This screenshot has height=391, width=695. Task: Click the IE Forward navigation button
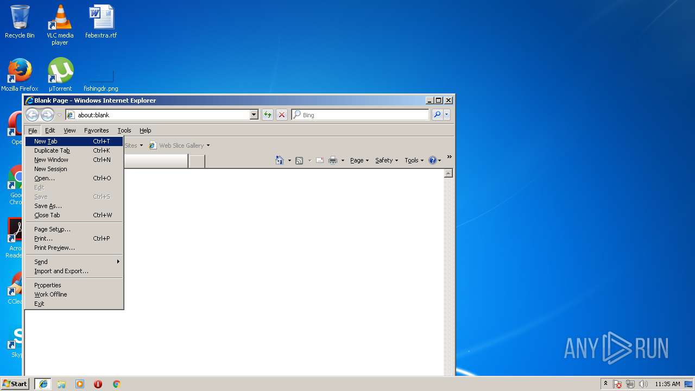[47, 115]
